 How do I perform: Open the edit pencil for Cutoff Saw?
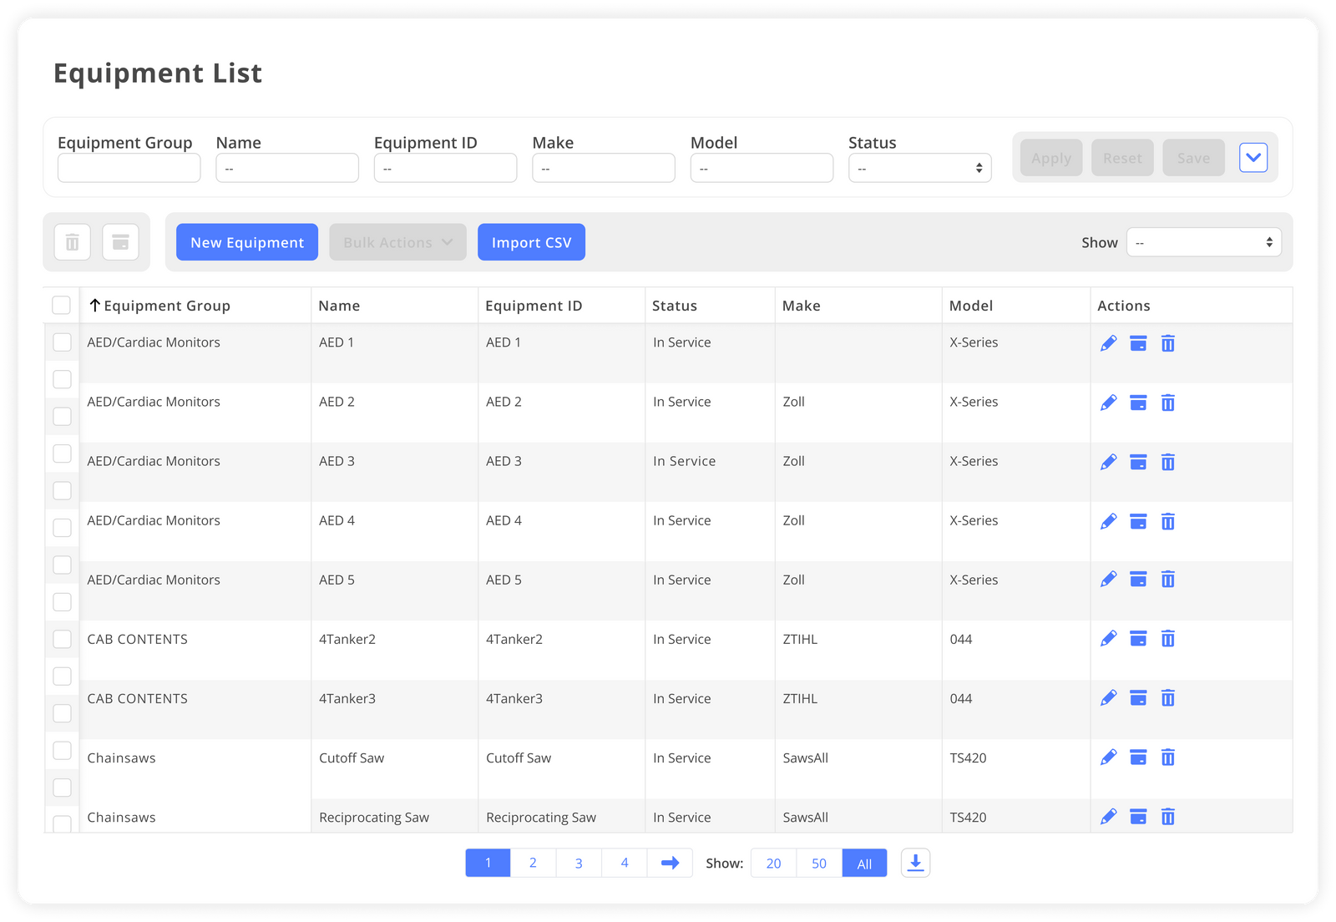(x=1109, y=757)
